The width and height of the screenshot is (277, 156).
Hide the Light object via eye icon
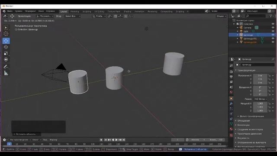tap(273, 31)
